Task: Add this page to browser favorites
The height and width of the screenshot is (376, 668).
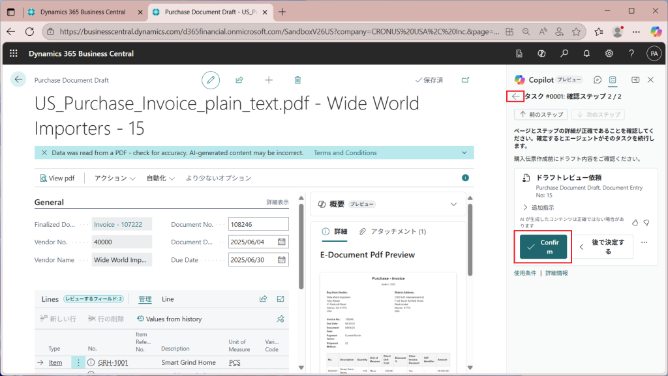Action: pos(576,31)
